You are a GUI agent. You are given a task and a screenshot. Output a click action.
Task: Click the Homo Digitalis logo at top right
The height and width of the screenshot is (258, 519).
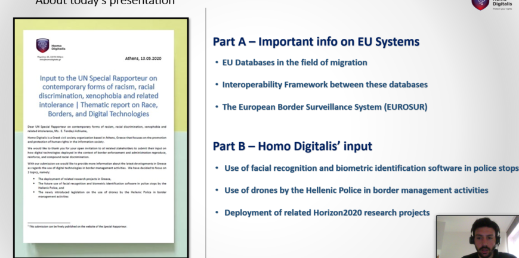pos(493,5)
